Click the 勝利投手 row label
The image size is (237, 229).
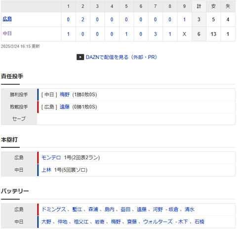[19, 94]
